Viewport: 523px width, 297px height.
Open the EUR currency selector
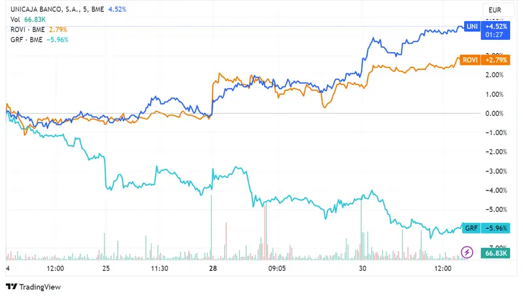pyautogui.click(x=494, y=10)
